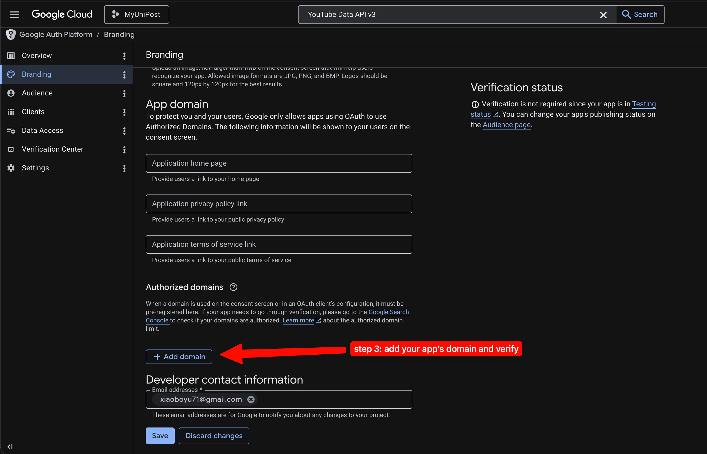Image resolution: width=707 pixels, height=454 pixels.
Task: Click the Google Cloud logo
Action: 62,15
